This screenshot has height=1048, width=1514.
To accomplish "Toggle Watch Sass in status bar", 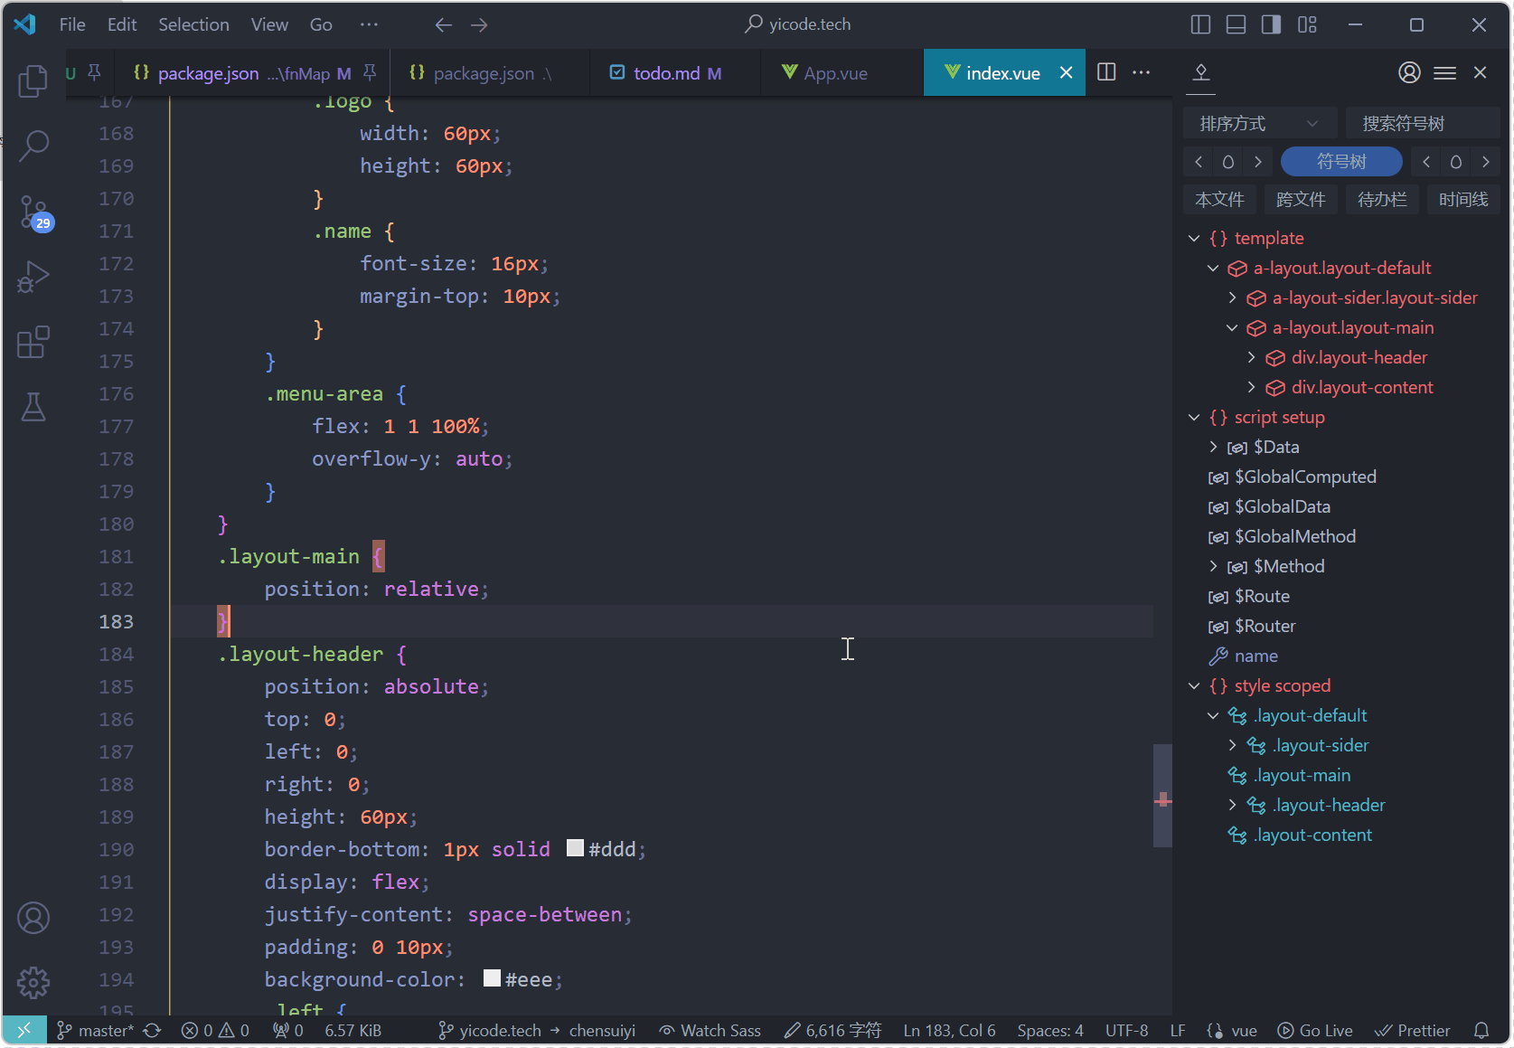I will [710, 1031].
